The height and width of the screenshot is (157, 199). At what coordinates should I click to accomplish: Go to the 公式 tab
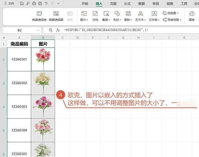point(127,4)
